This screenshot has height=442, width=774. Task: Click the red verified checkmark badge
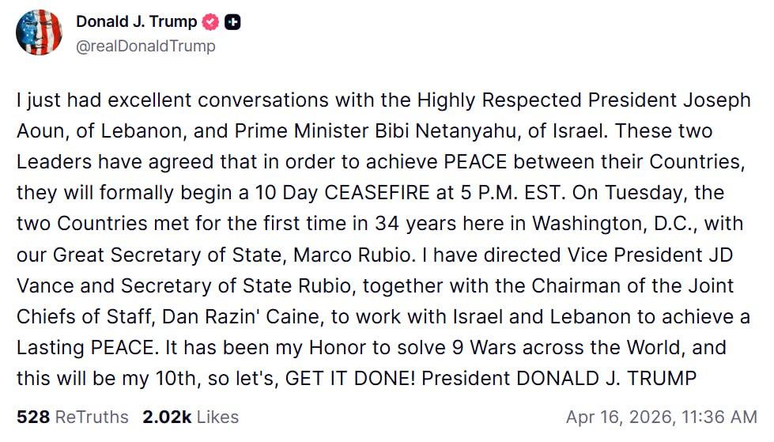tap(211, 22)
